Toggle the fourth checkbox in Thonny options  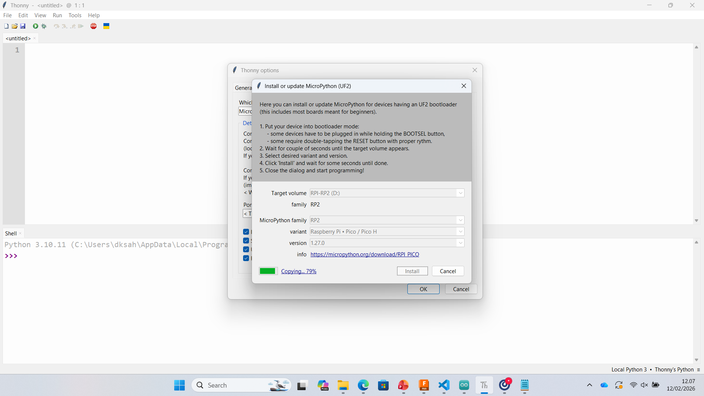tap(246, 258)
